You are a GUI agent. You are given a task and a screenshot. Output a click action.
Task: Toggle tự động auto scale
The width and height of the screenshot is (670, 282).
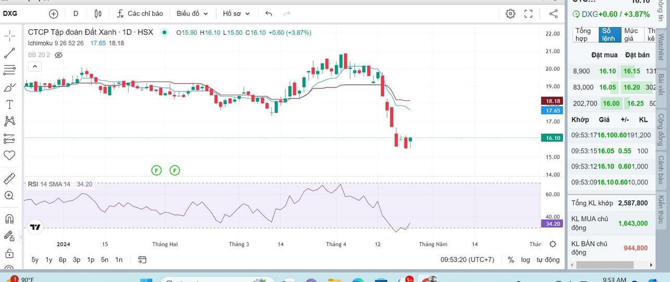(548, 260)
